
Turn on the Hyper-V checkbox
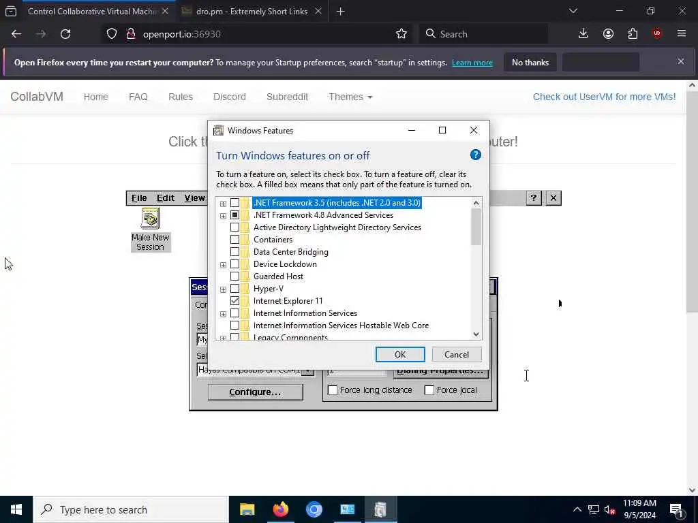(234, 289)
